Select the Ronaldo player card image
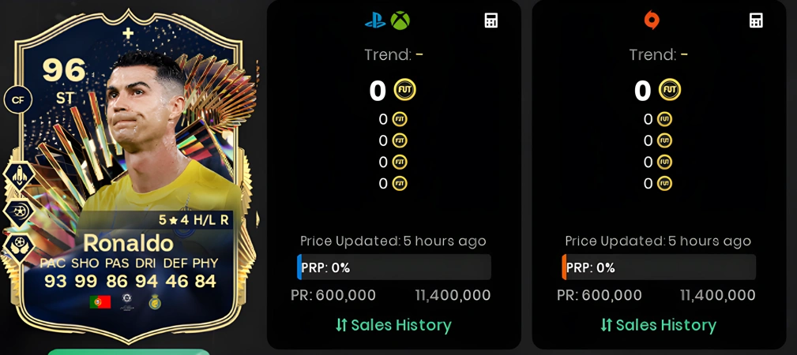The image size is (797, 355). (130, 175)
